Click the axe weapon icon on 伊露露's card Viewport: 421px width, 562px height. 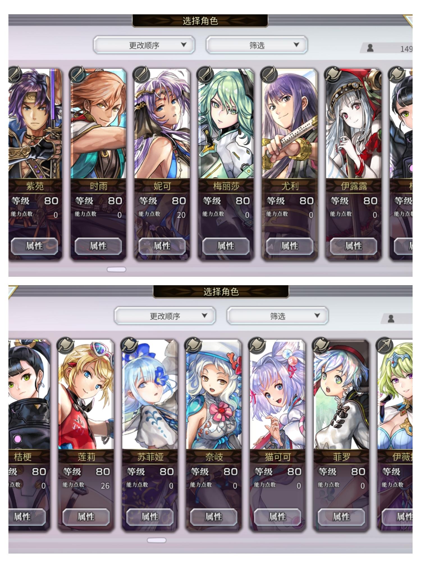coord(333,74)
